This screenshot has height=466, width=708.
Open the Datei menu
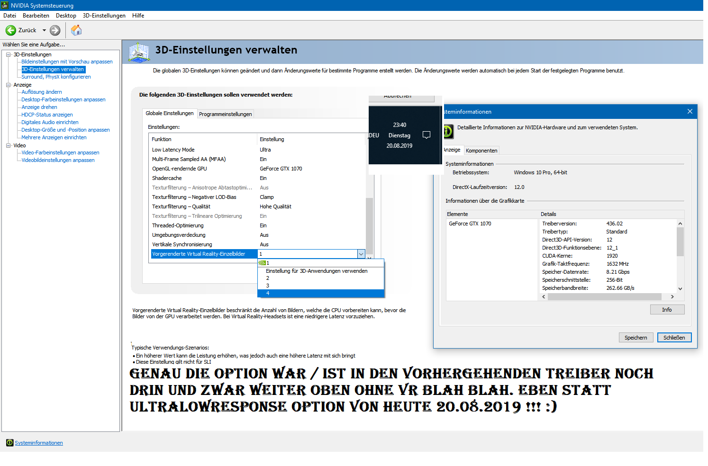(x=9, y=16)
